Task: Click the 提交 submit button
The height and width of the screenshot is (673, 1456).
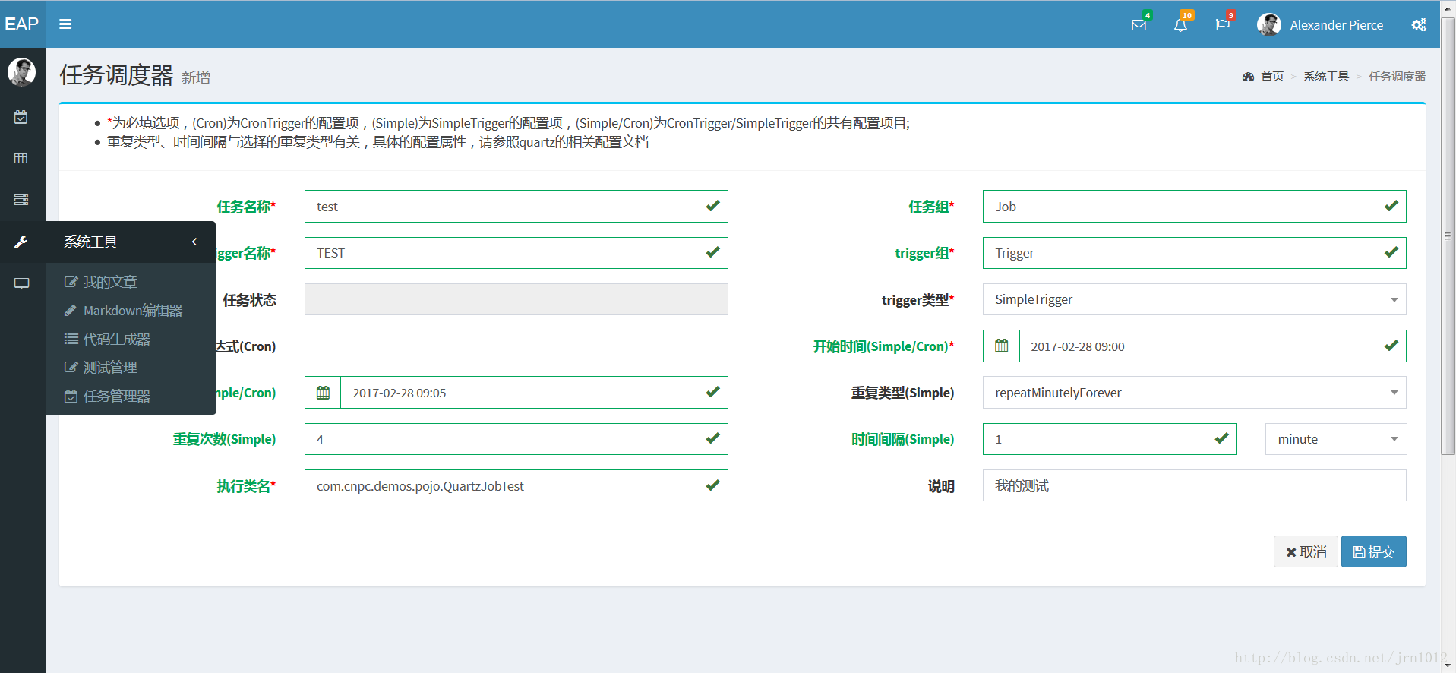Action: point(1373,551)
